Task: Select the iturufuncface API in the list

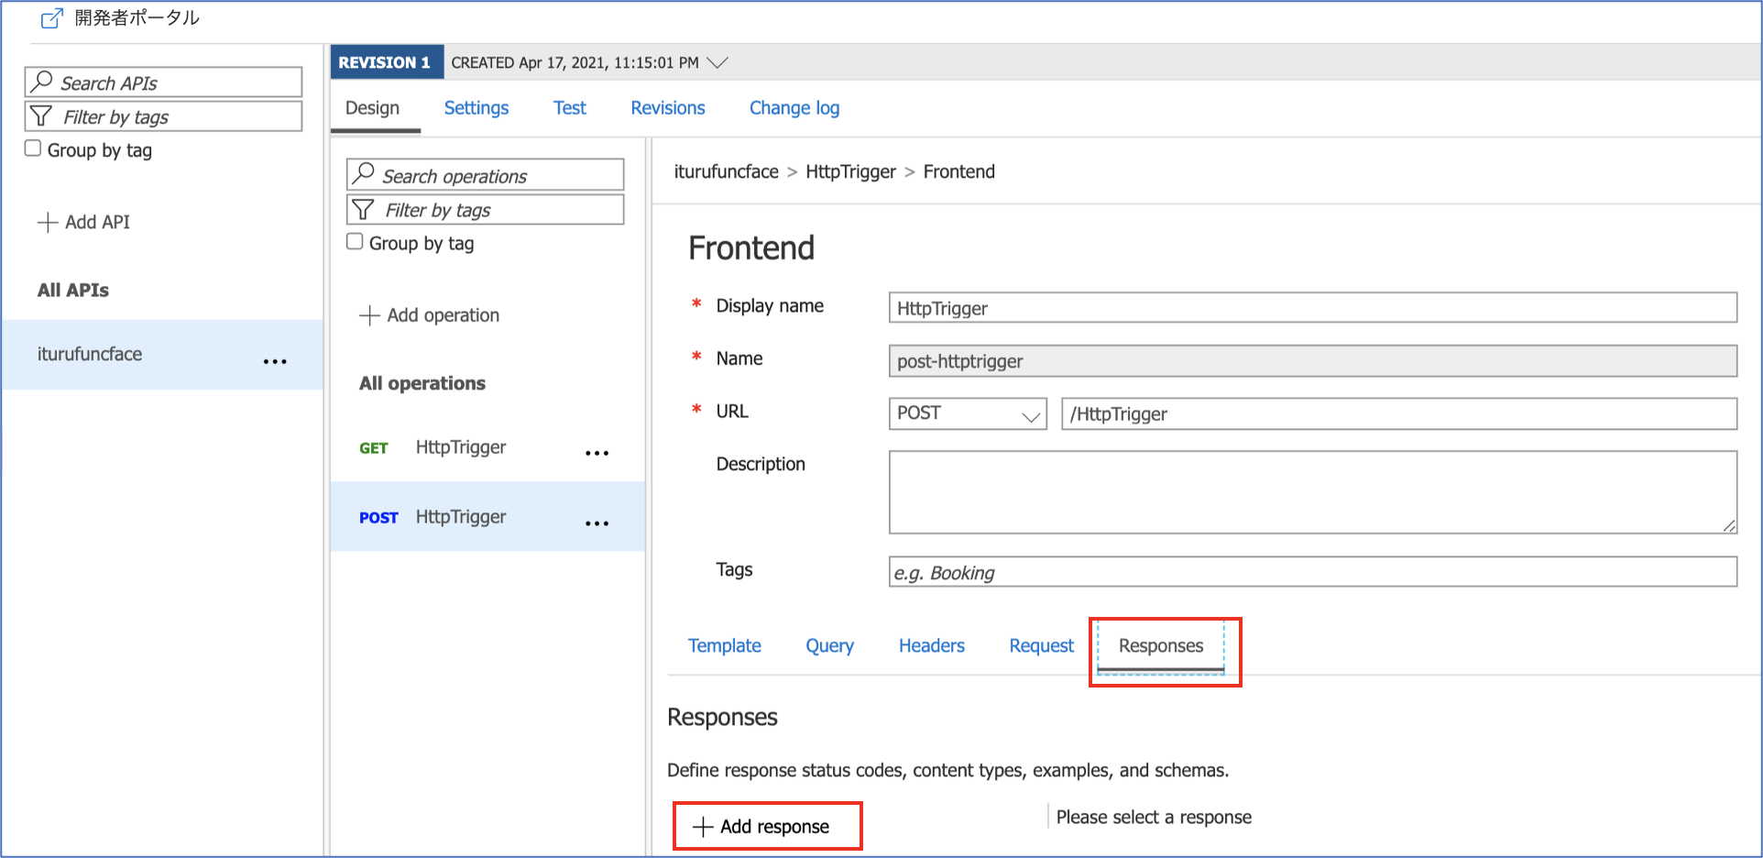Action: click(x=162, y=355)
